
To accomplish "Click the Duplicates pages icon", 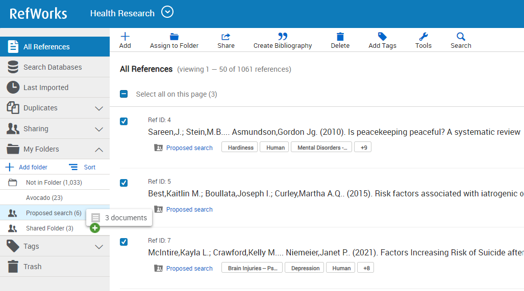I will tap(13, 108).
